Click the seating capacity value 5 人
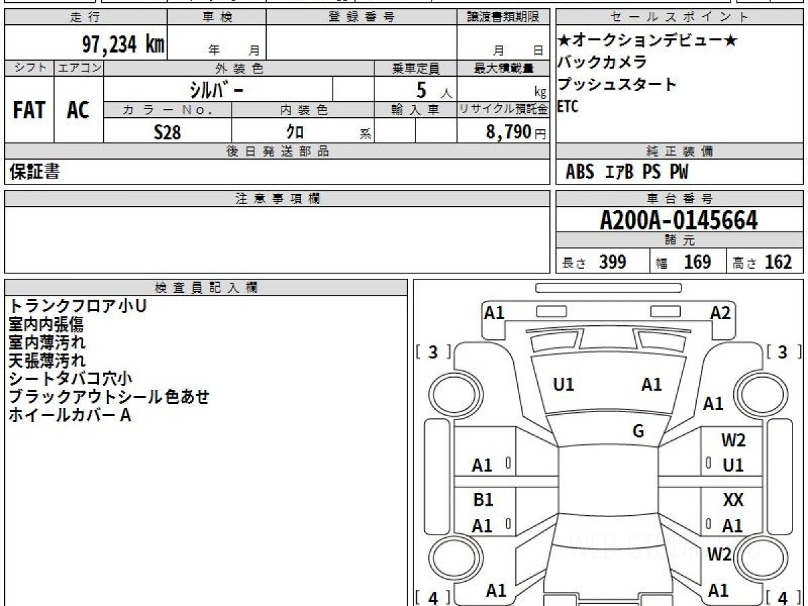808x606 pixels. [x=435, y=90]
